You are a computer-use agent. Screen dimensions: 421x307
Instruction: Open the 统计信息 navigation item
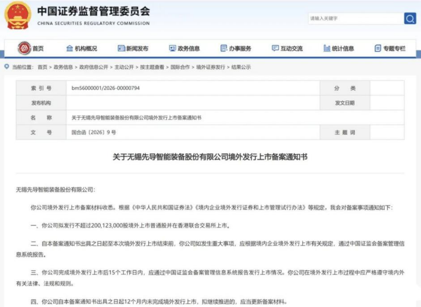343,49
